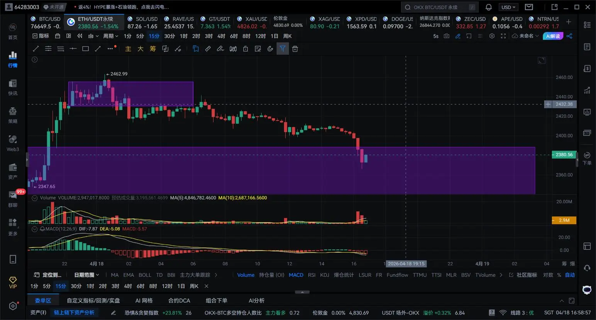Screen dimensions: 596x320
Task: Open the 资产 assets sidebar section
Action: tap(13, 171)
